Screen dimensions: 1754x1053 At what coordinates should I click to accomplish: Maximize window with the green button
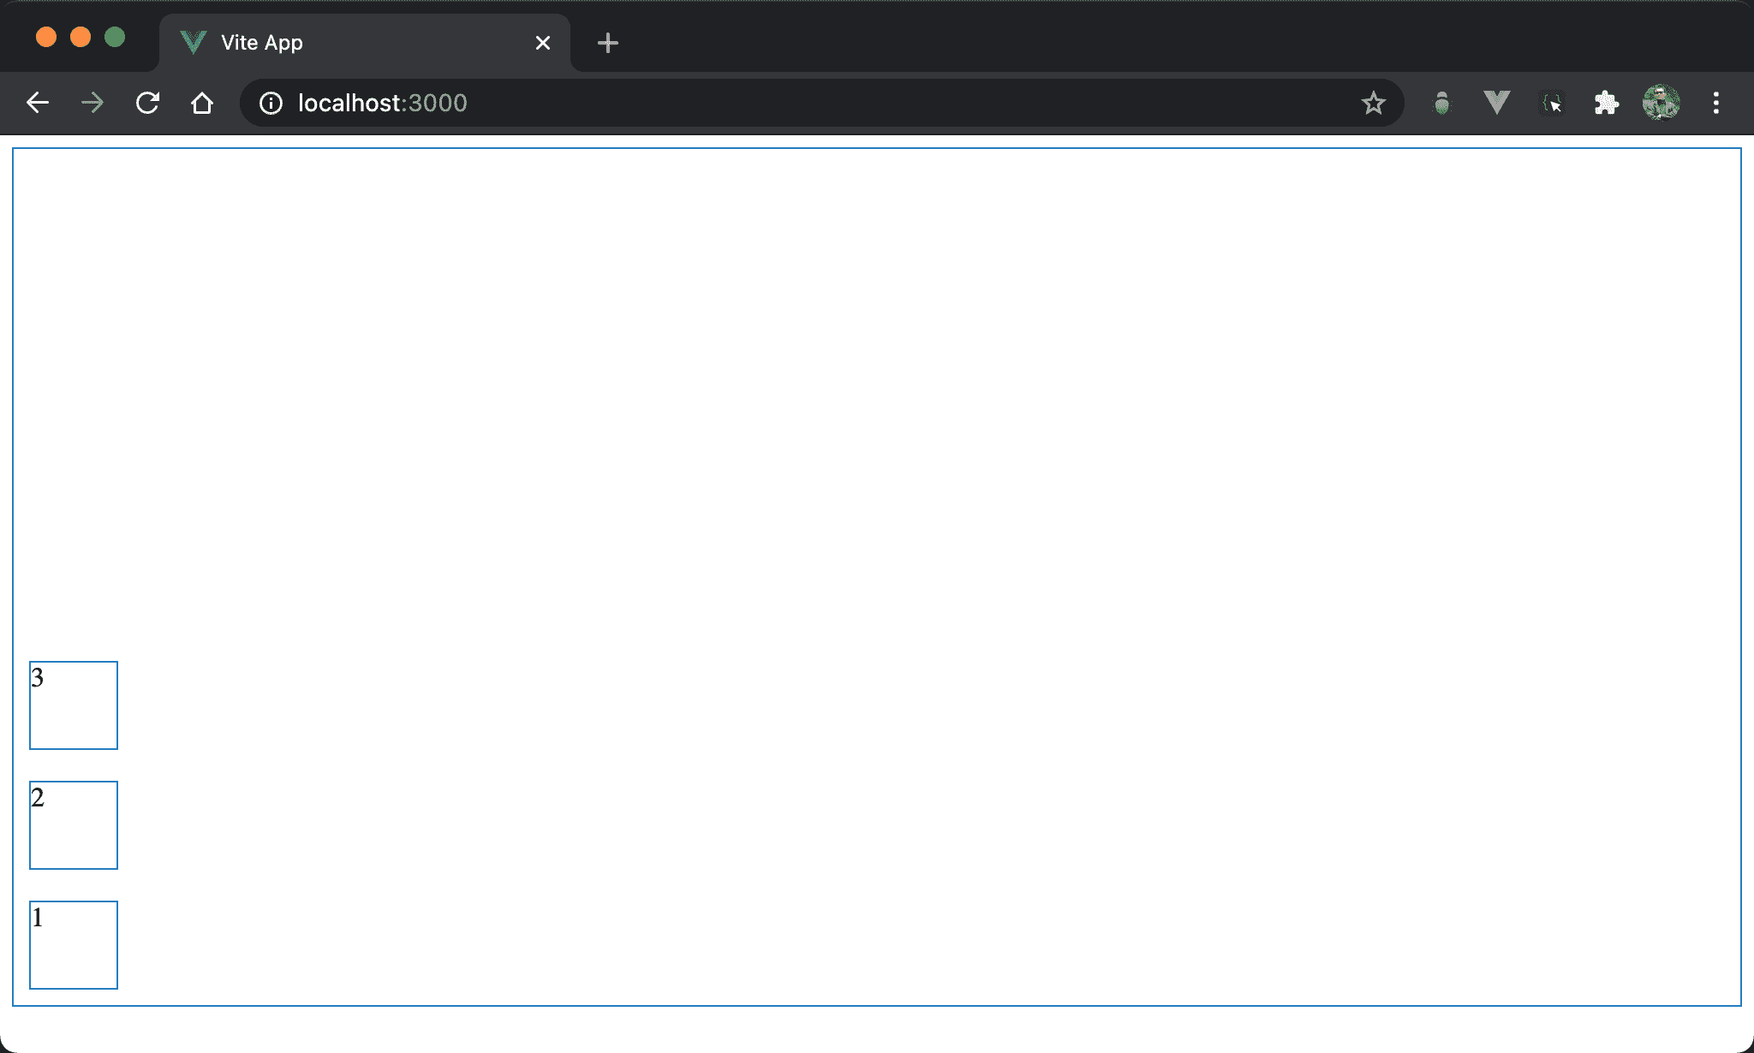(115, 37)
